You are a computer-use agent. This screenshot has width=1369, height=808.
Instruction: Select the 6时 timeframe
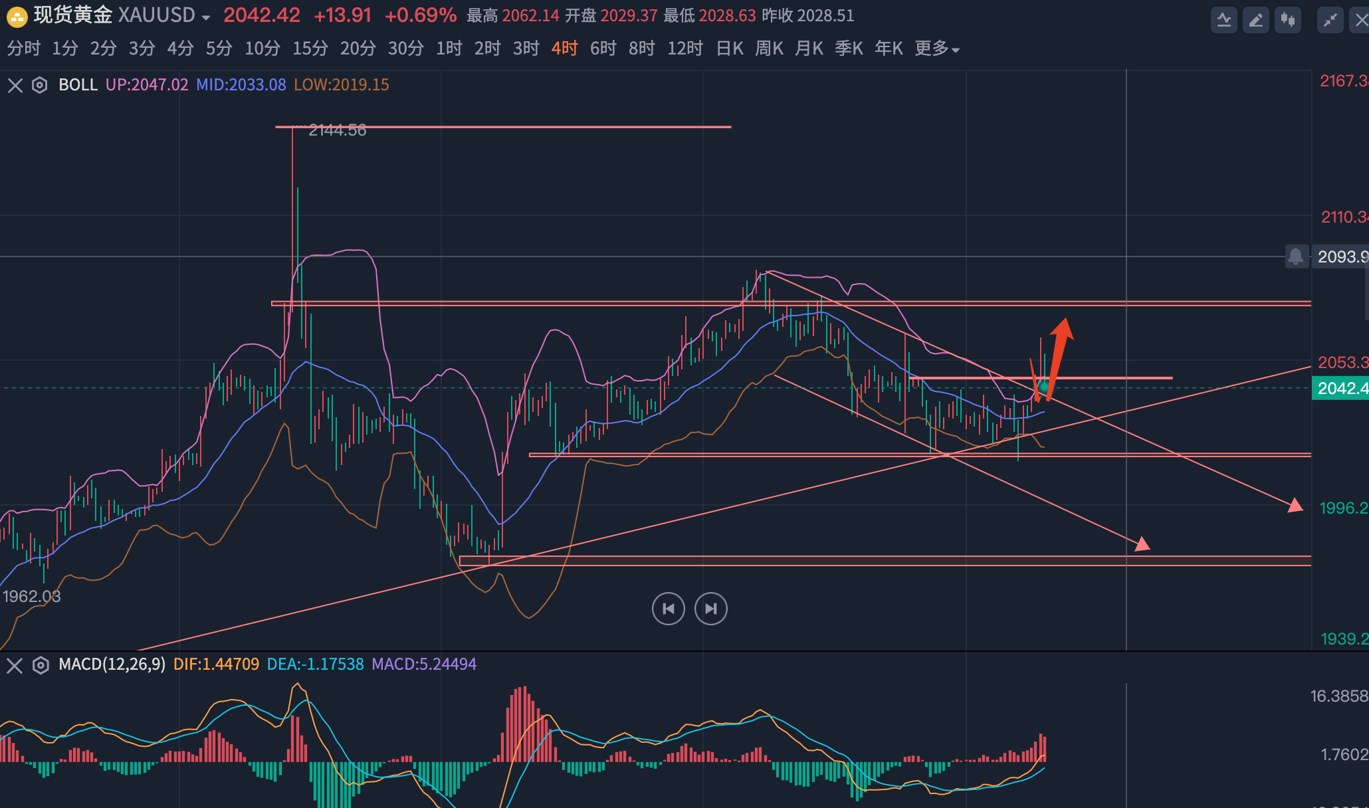click(603, 49)
